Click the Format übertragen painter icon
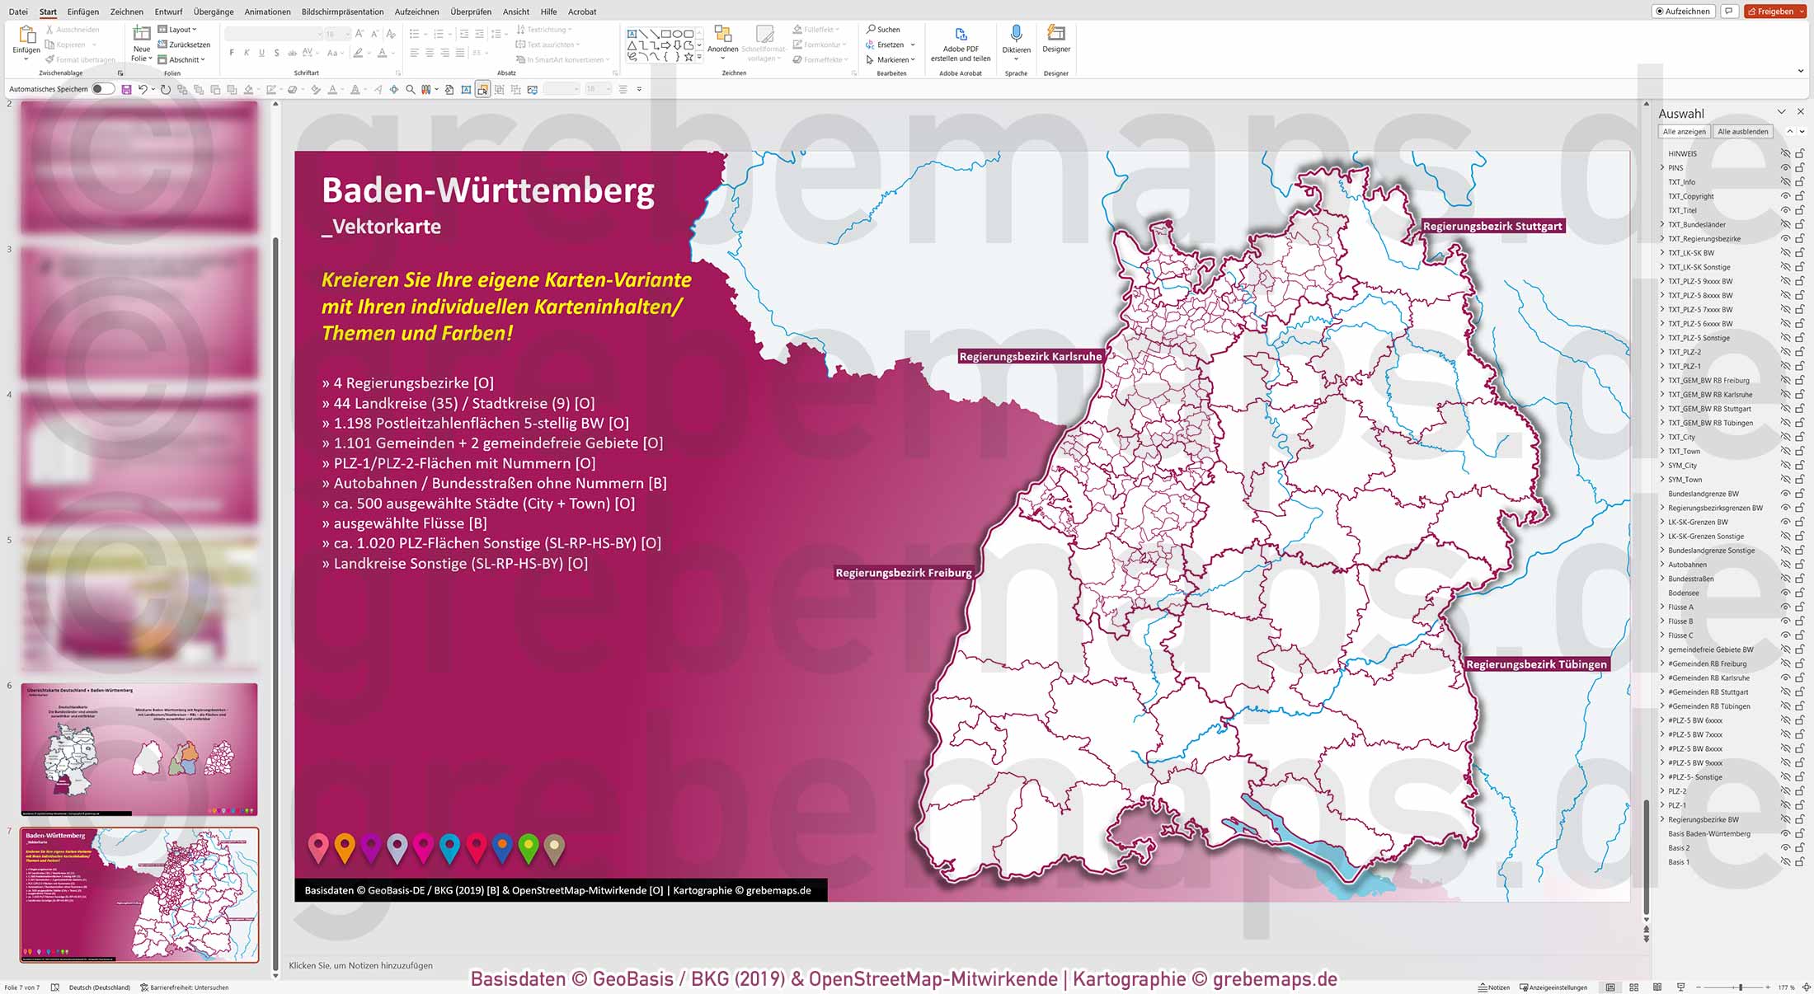Screen dimensions: 1814x994 (x=49, y=59)
